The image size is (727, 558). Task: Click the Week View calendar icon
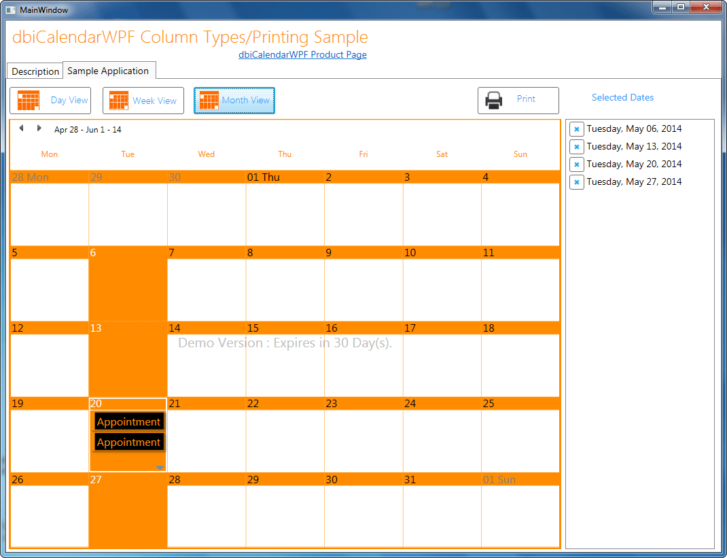[119, 101]
